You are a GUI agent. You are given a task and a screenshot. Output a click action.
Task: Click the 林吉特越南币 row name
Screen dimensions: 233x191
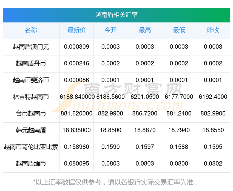(x=31, y=97)
